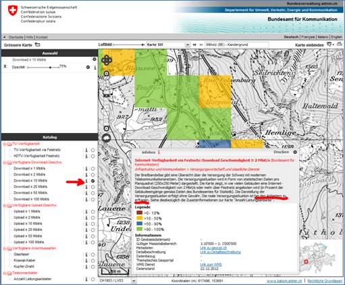Image resolution: width=345 pixels, height=285 pixels.
Task: Select Anzahl Leitungsanbieter radio button
Action: (92, 280)
